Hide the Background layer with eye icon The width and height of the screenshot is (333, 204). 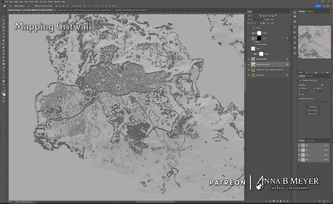tap(249, 75)
